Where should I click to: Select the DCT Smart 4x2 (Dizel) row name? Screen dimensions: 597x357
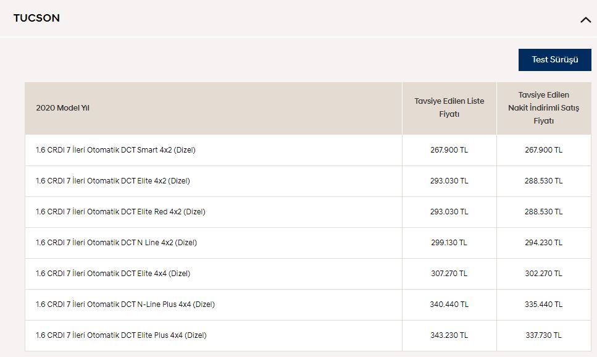tap(115, 150)
